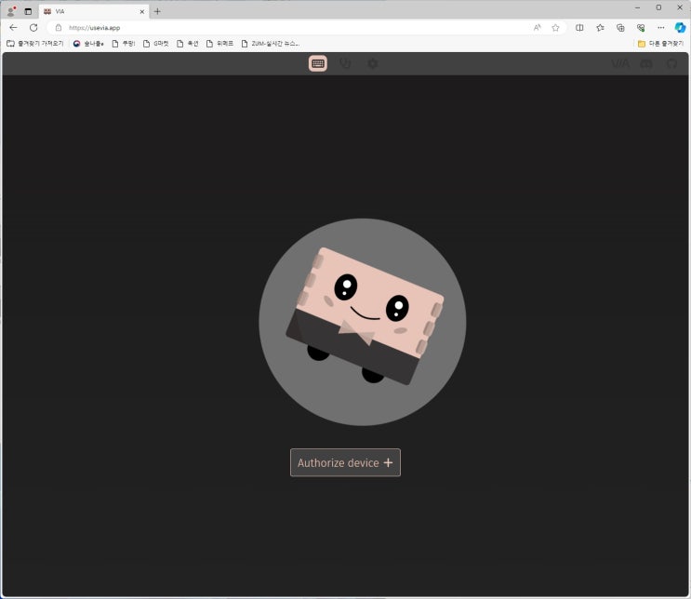Open tab actions menu icon
Screen dimensions: 691x599
point(28,11)
